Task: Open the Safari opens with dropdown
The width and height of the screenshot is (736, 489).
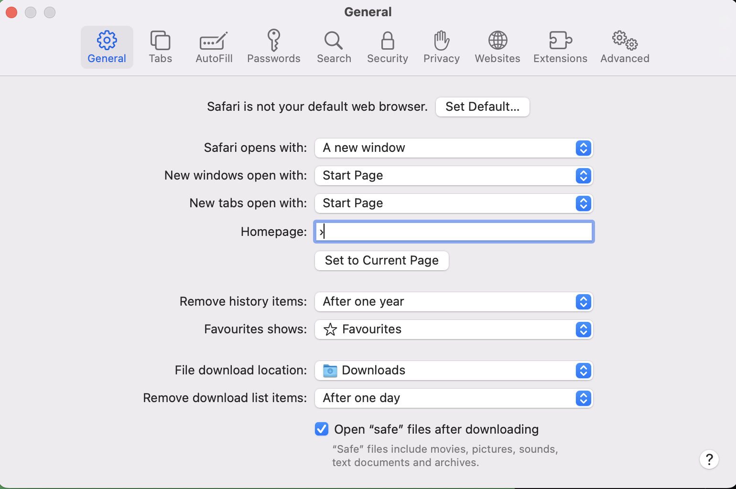Action: point(454,148)
